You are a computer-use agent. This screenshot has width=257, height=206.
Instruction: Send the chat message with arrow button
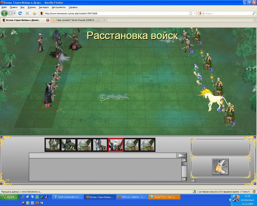pos(181,155)
